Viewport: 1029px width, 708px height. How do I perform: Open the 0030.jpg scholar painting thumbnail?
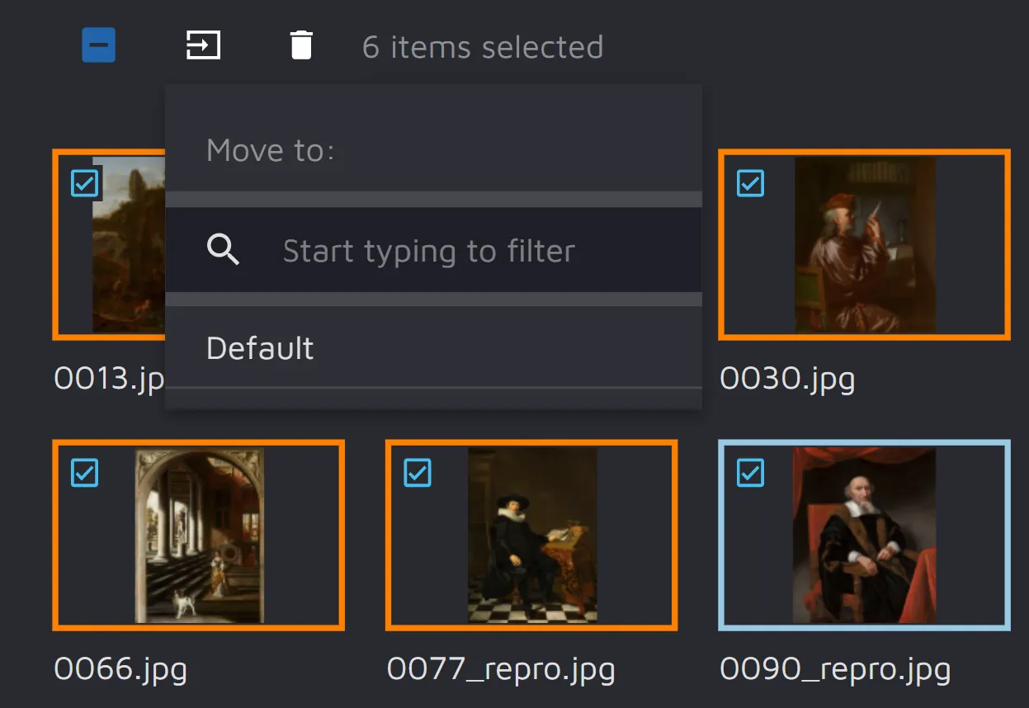click(x=864, y=245)
